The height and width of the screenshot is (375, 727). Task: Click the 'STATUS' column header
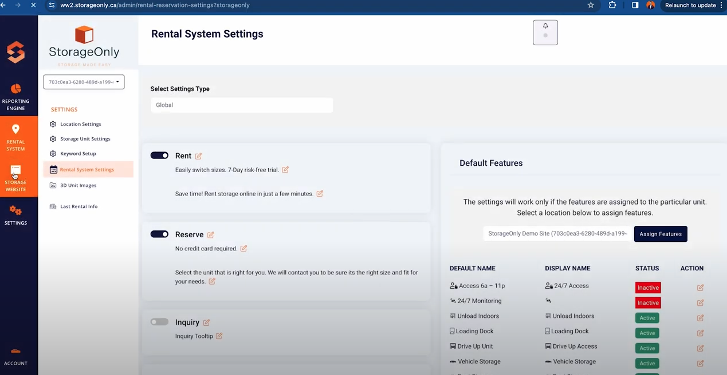click(x=647, y=268)
